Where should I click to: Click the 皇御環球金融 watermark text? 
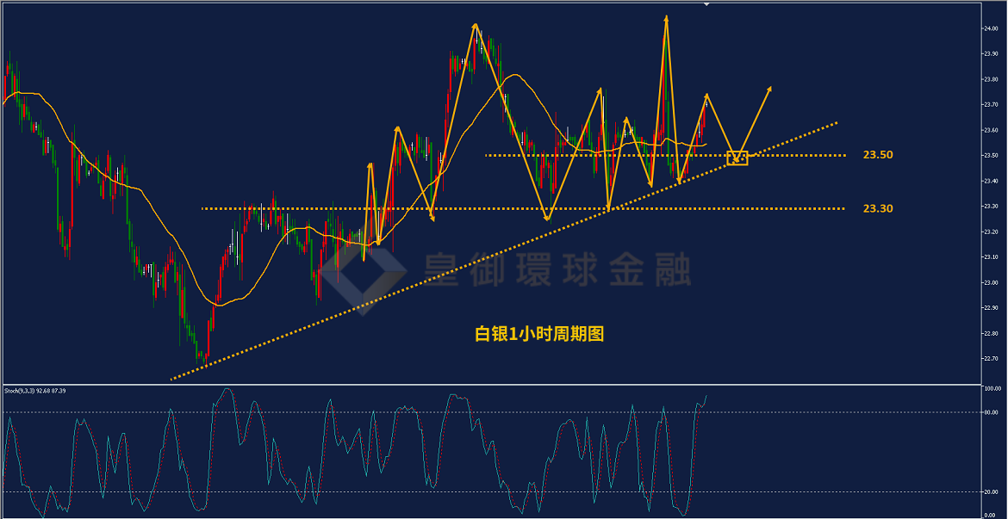pyautogui.click(x=557, y=269)
